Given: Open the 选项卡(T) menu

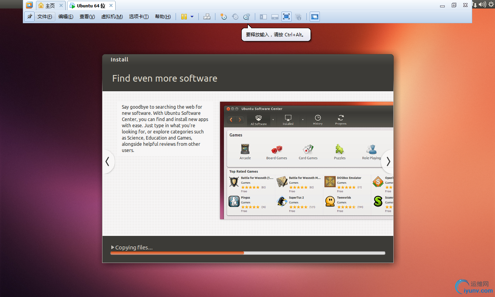Looking at the screenshot, I should pyautogui.click(x=139, y=17).
